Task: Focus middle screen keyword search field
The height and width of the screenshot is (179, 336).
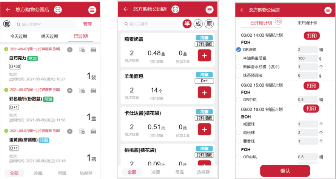Action: click(x=150, y=24)
